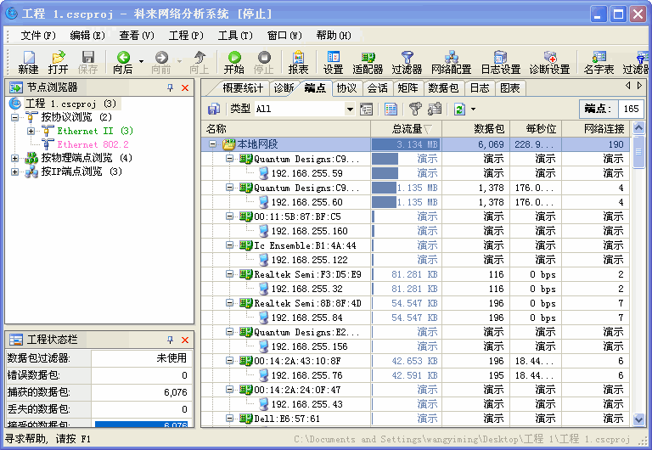Click the 打开 (Open) toolbar icon
Viewport: 652px width, 450px height.
pos(58,62)
